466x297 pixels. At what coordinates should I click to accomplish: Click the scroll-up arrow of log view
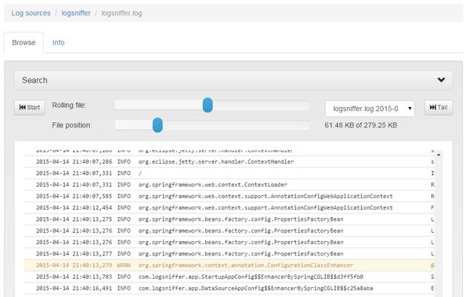click(438, 155)
